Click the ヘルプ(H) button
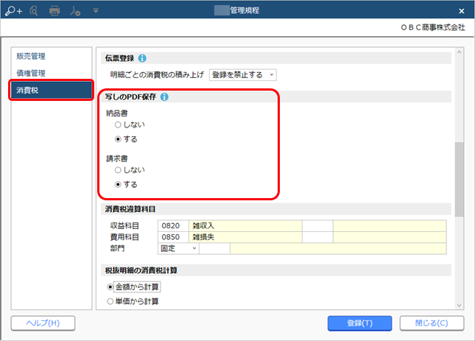This screenshot has height=341, width=475. click(43, 323)
